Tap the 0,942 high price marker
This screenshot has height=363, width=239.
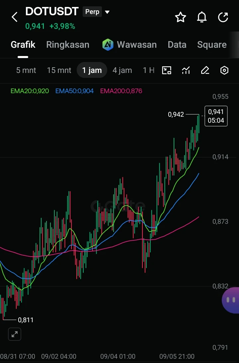176,114
